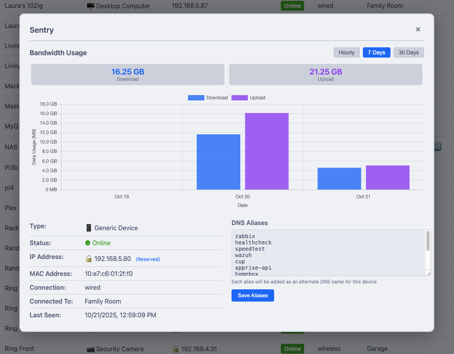Close the Sentry device dialog

[x=418, y=30]
